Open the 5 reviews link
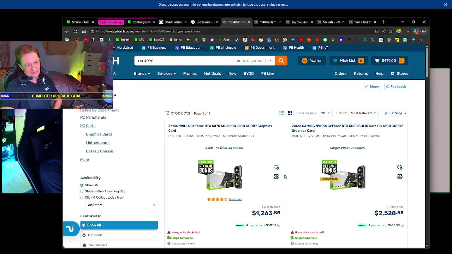This screenshot has height=254, width=452. click(235, 199)
